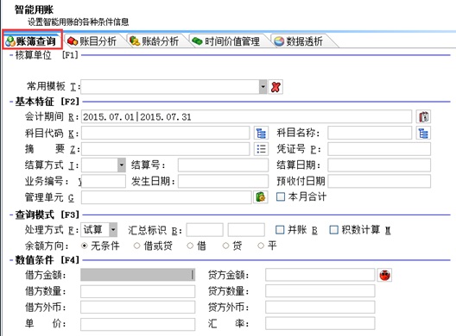Image resolution: width=456 pixels, height=336 pixels.
Task: Click the tree icon beside 科目名称 field
Action: [x=423, y=134]
